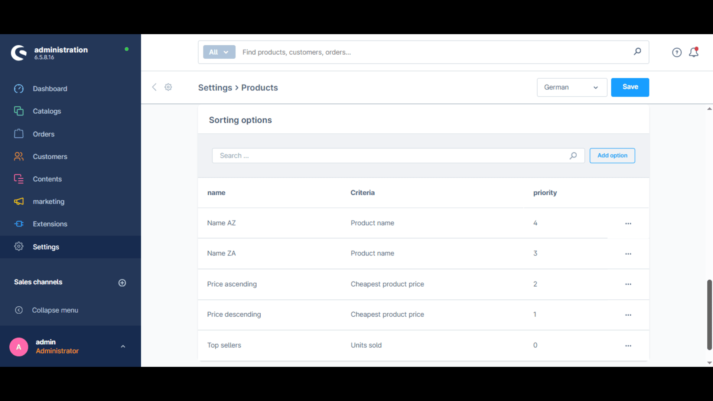Screen dimensions: 713x401
Task: Open context menu for Name AZ row
Action: coord(628,224)
